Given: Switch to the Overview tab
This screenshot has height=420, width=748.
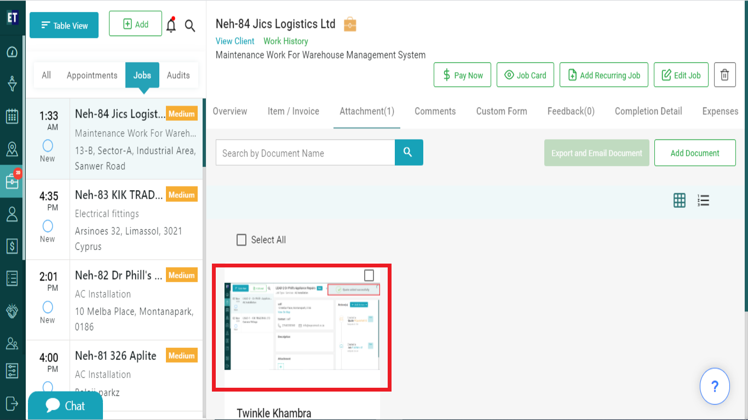Looking at the screenshot, I should pos(230,111).
